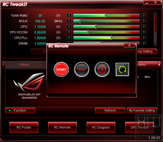Click scroll up arrow of settings list

click(x=155, y=15)
